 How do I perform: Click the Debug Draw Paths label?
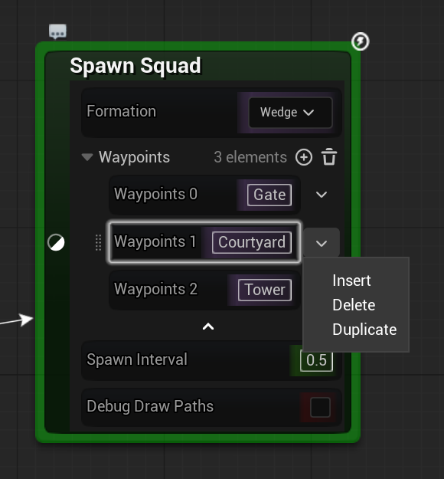(x=150, y=406)
